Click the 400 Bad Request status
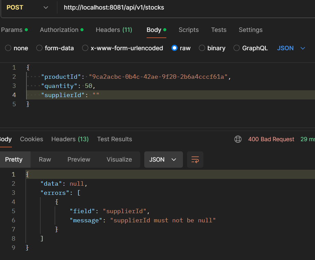This screenshot has height=260, width=315. pos(271,139)
